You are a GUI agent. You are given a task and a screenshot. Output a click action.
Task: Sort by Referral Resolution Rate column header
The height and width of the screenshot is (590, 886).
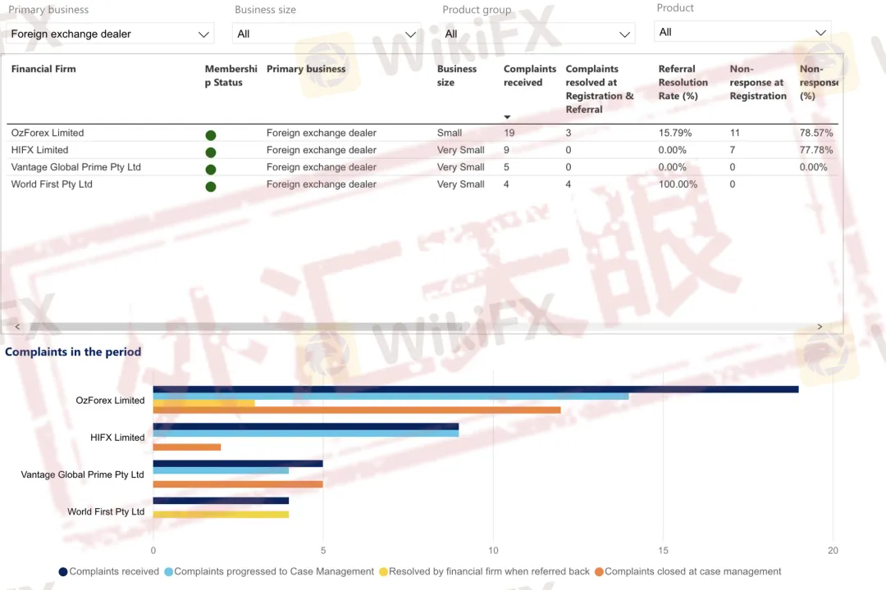click(x=683, y=82)
